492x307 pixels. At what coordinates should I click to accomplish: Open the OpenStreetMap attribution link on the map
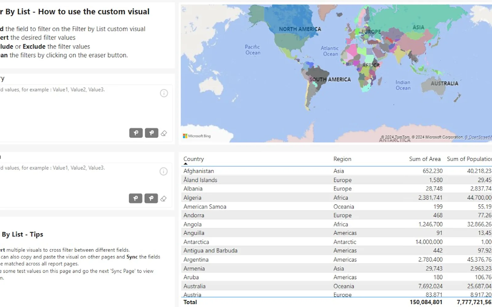coord(478,137)
